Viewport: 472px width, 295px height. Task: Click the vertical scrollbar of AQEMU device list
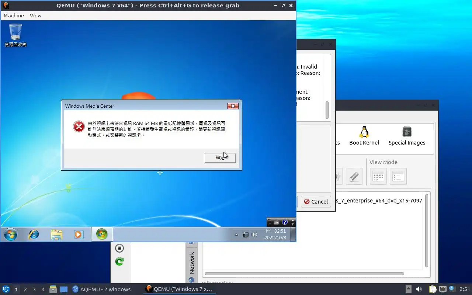pos(427,230)
